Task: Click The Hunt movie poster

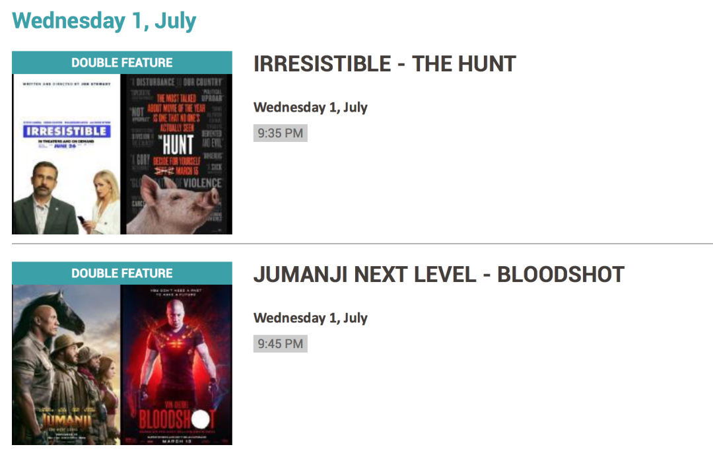Action: pos(176,154)
